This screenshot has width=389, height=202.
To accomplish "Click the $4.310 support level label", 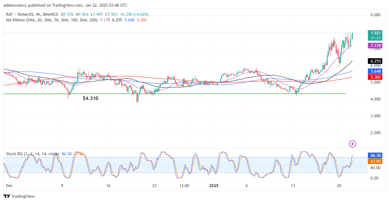I will (x=90, y=98).
